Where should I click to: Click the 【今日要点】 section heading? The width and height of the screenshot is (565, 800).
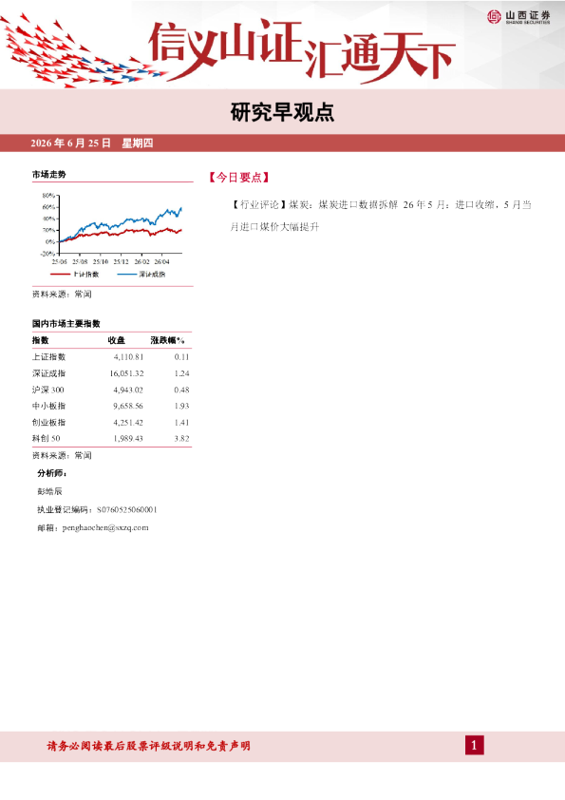[239, 178]
